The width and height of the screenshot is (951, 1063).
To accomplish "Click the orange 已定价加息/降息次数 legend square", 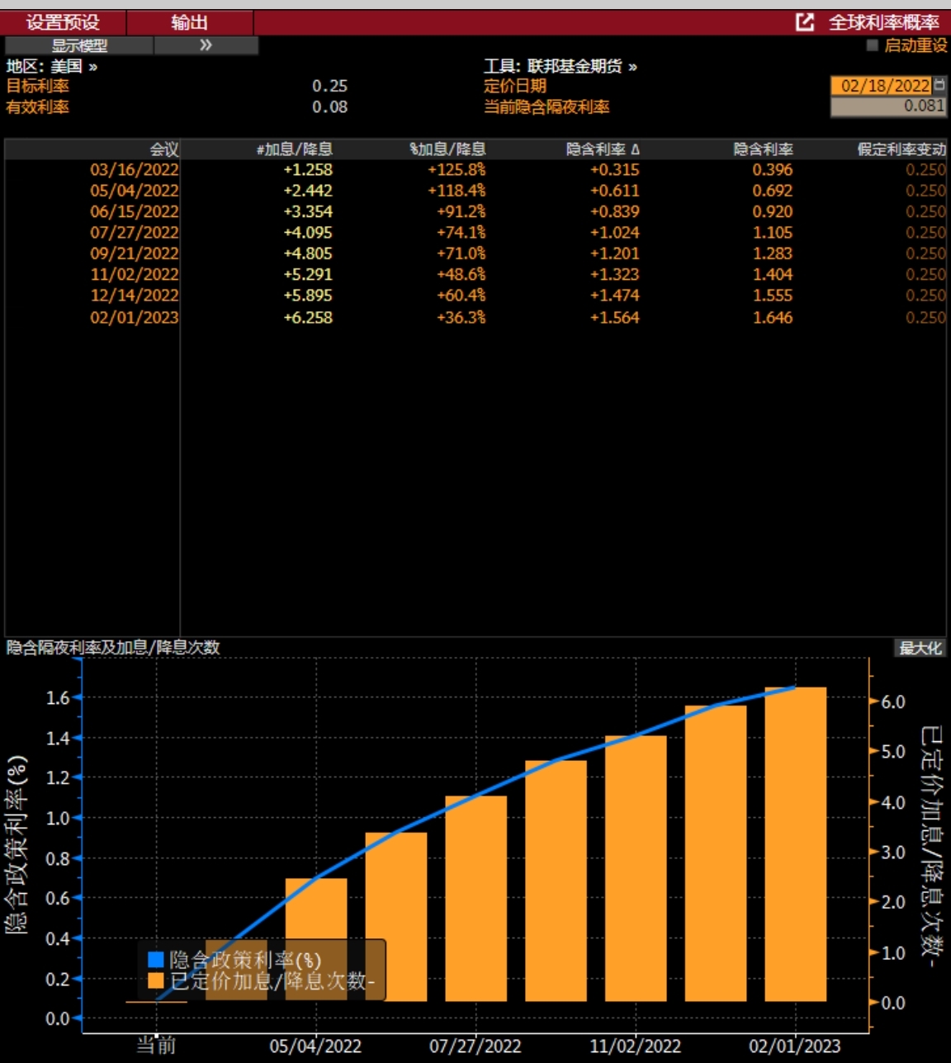I will click(x=155, y=980).
